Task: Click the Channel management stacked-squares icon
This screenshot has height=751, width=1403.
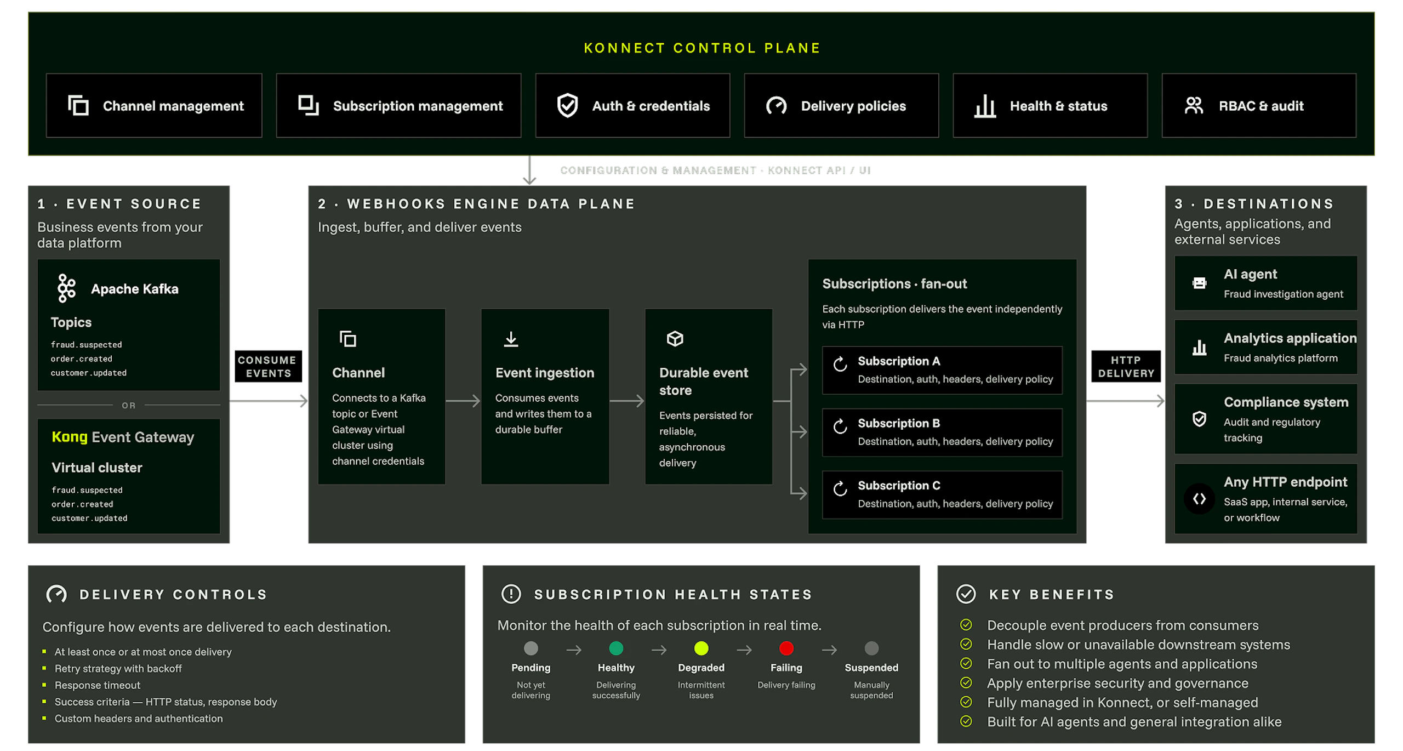Action: 78,105
